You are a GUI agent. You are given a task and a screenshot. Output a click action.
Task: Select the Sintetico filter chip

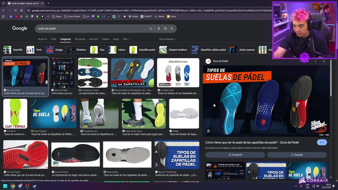tap(77, 50)
